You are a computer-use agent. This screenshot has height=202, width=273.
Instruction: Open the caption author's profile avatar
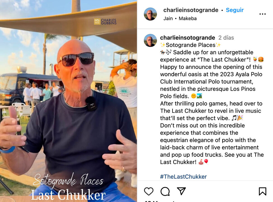pyautogui.click(x=150, y=40)
